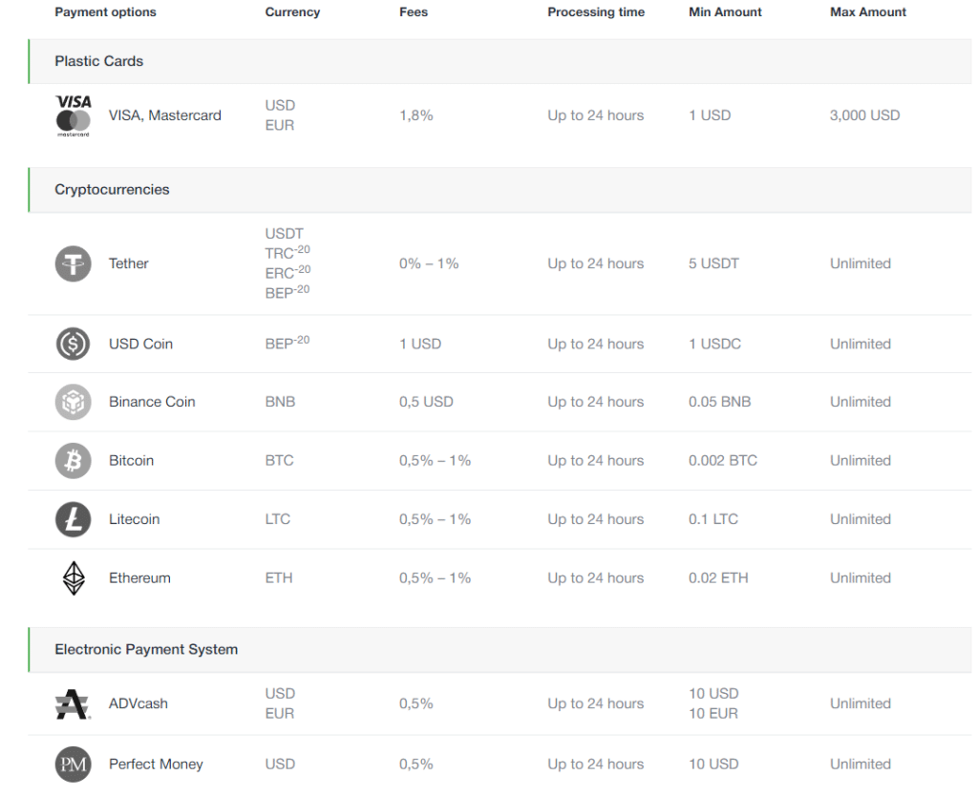978x796 pixels.
Task: Click the Ethereum payment name
Action: 139,577
